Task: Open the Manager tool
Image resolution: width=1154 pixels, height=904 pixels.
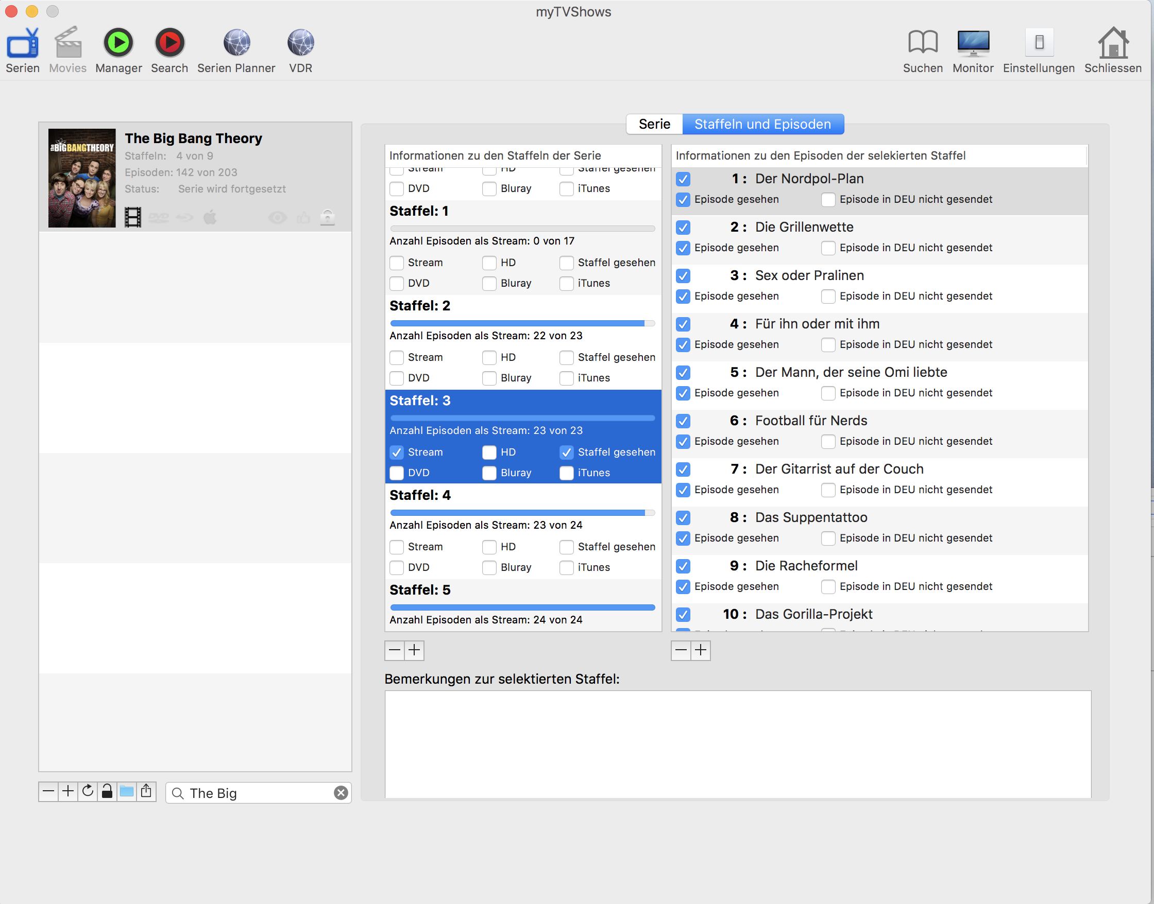Action: (x=118, y=43)
